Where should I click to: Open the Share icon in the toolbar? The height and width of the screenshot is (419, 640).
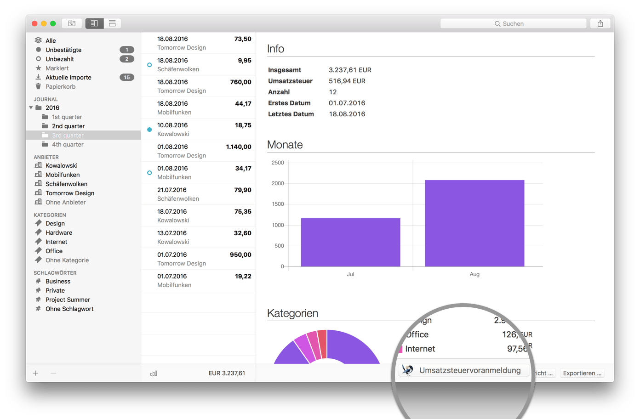tap(600, 23)
